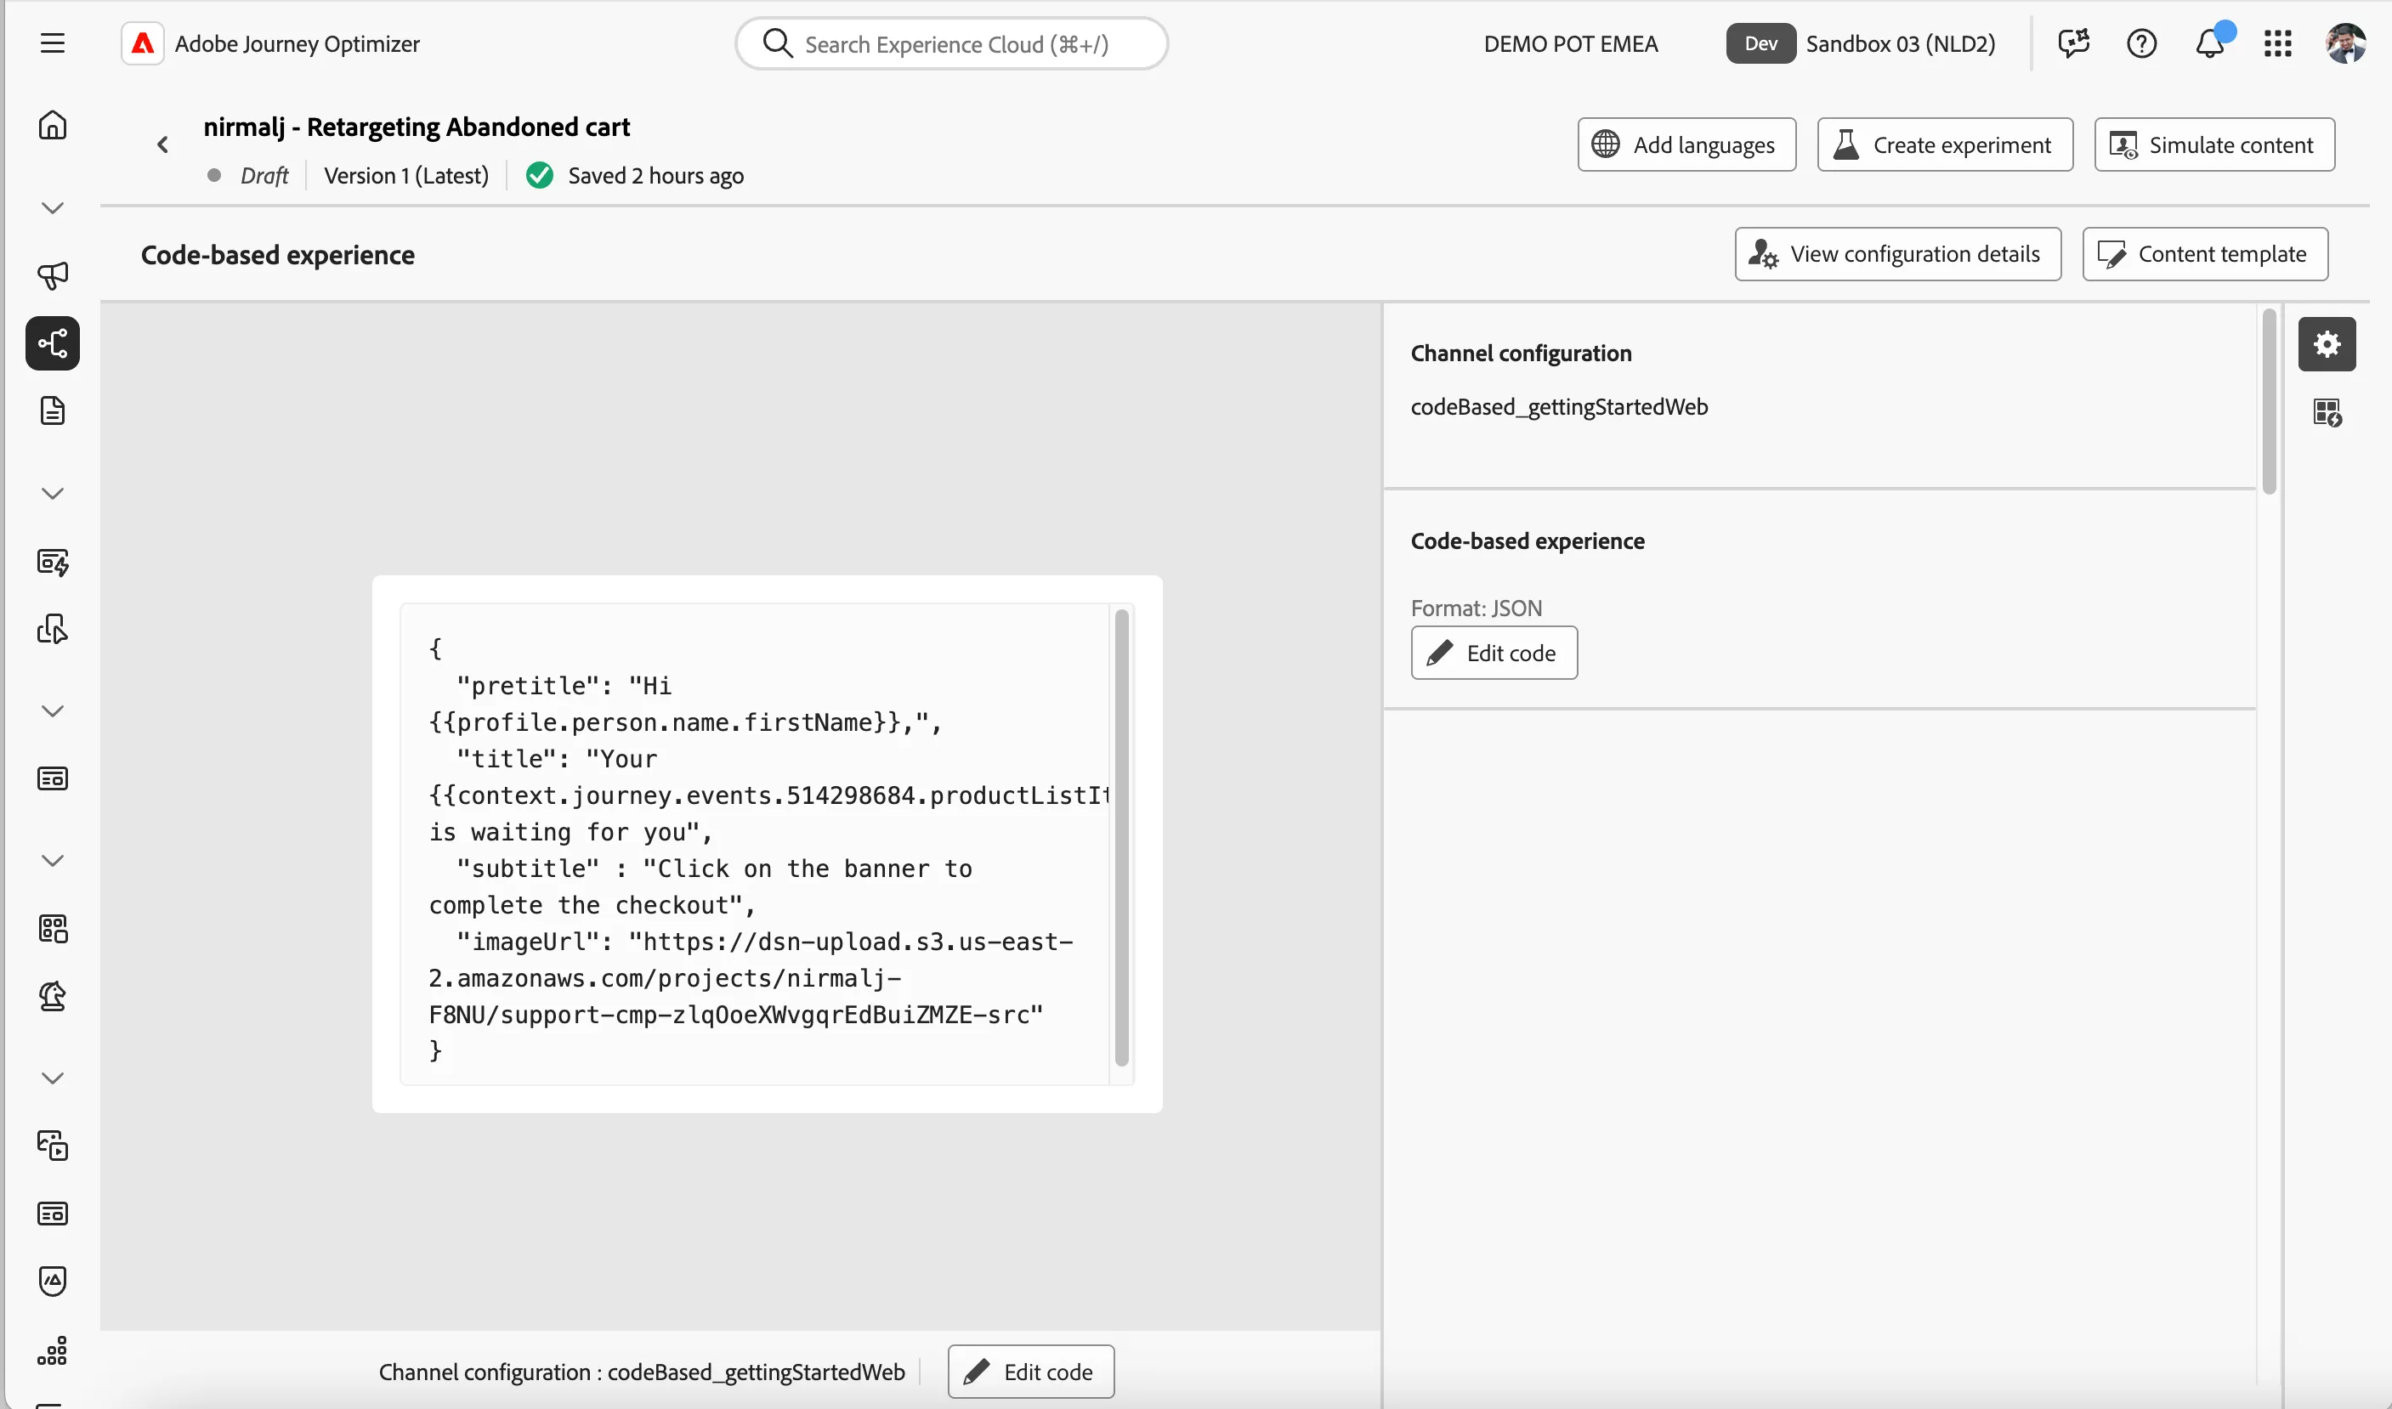Click Edit code under Format: JSON

1494,653
